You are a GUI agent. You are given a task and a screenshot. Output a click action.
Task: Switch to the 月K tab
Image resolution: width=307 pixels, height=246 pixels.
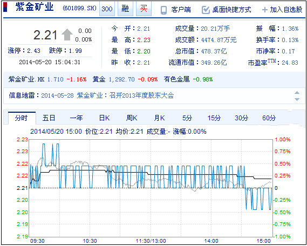(159, 118)
